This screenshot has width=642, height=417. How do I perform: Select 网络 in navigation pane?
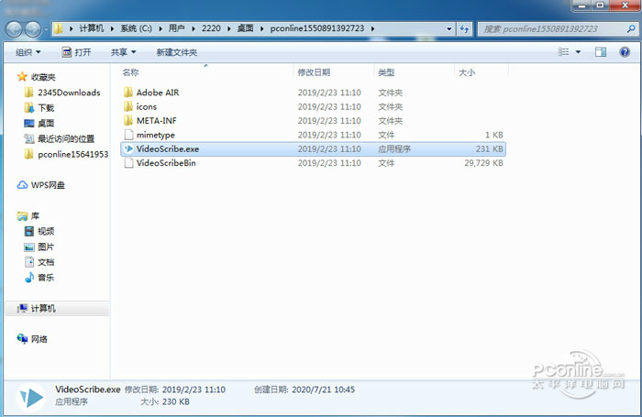point(39,339)
